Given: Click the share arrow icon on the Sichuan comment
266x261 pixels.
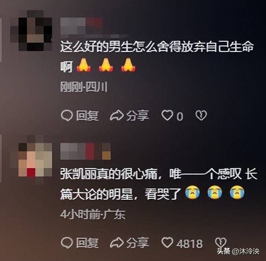Looking at the screenshot, I should (x=117, y=116).
